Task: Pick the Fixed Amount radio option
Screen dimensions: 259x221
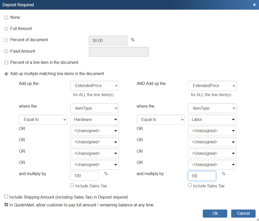Action: 7,51
